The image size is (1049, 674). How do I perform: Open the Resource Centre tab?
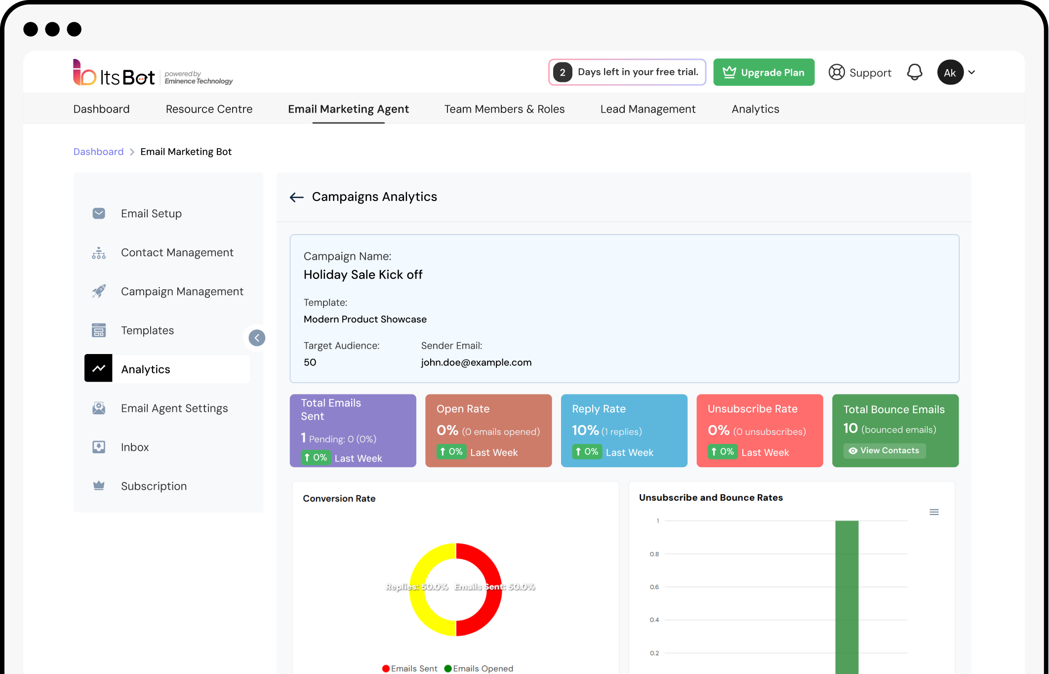[209, 109]
